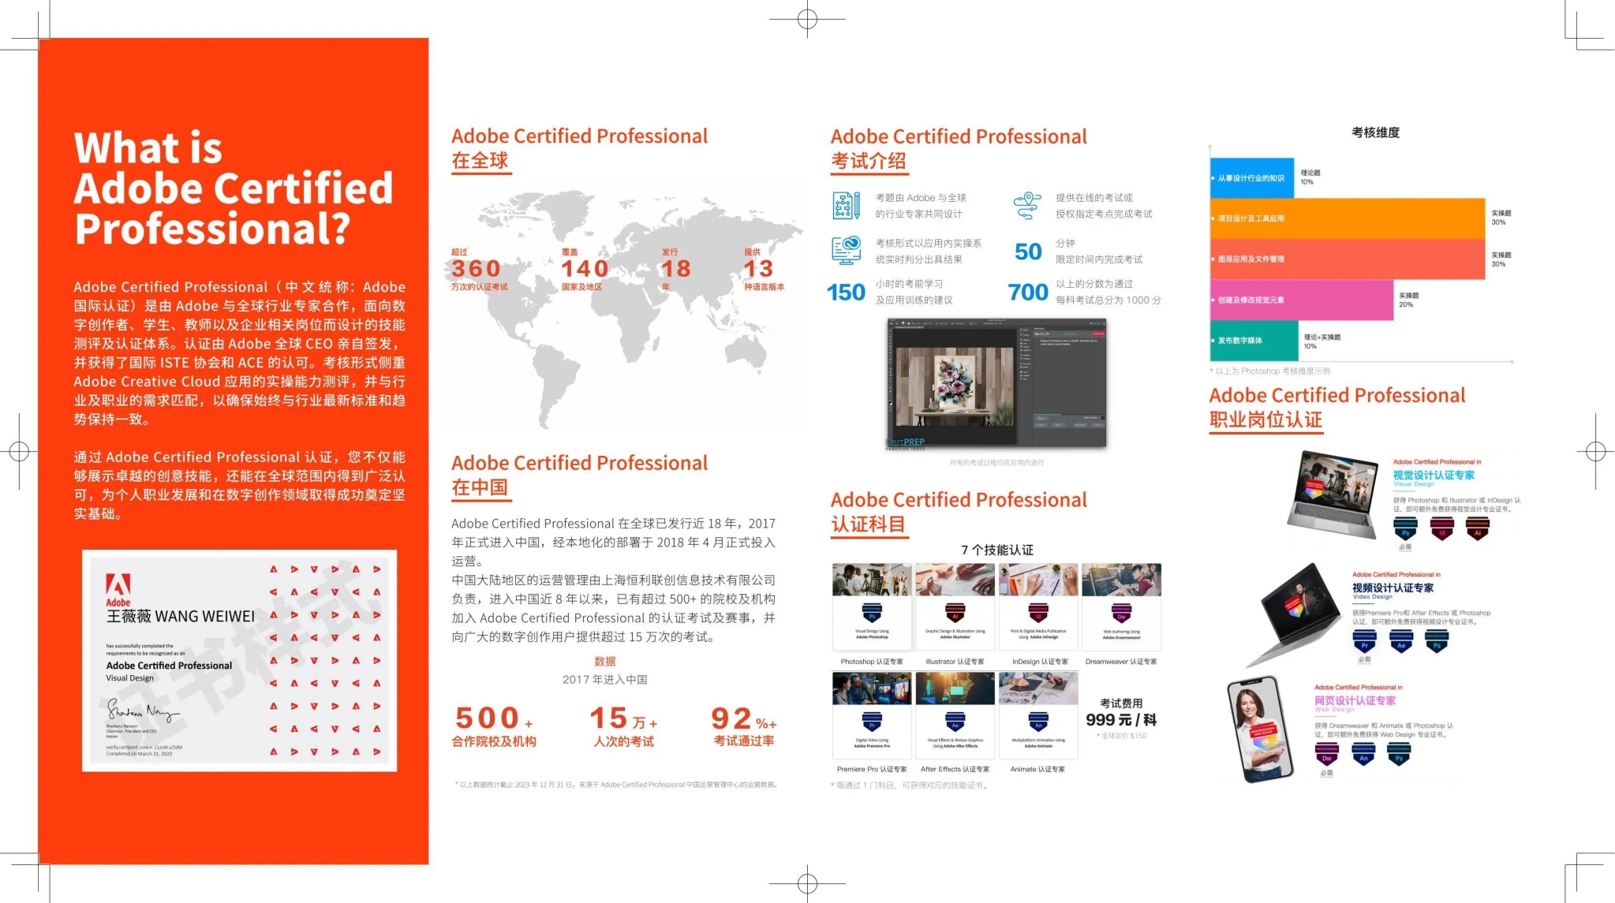Screen dimensions: 1615x903
Task: Click the Dw badge under 网页设计认证专家
Action: [x=1327, y=755]
